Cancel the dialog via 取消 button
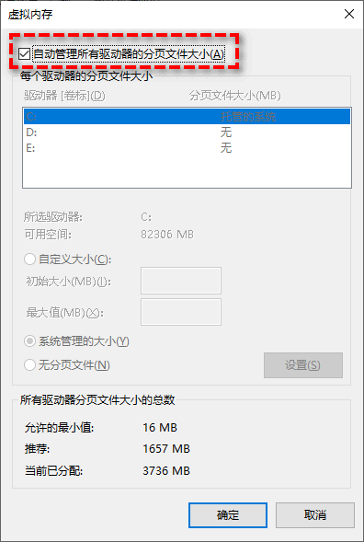 point(315,515)
